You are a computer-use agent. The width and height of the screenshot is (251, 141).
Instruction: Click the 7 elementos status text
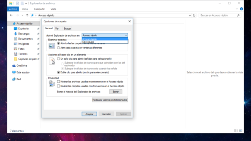coord(17,131)
